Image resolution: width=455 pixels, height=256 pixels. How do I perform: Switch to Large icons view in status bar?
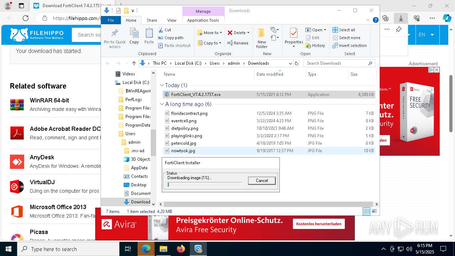coord(374,212)
